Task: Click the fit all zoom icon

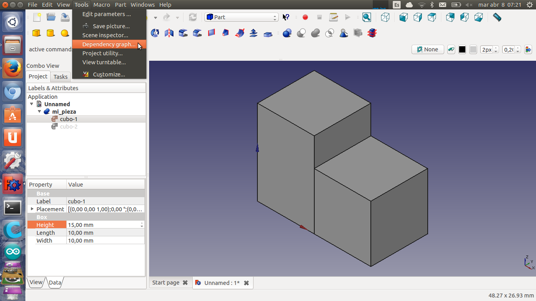Action: coord(366,17)
